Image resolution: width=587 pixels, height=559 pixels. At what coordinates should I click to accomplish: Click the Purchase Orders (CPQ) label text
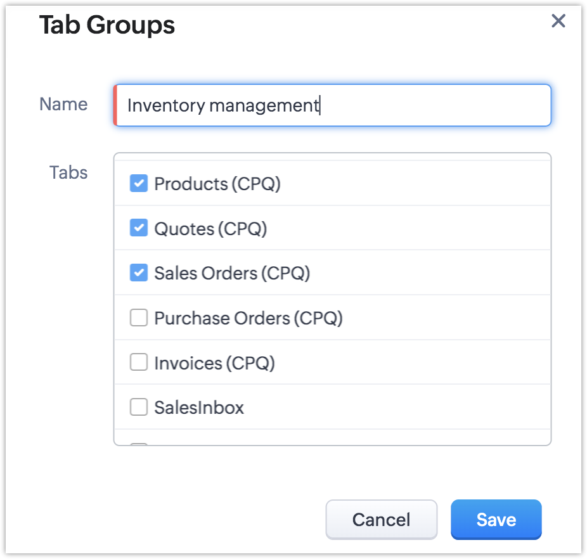(x=248, y=318)
